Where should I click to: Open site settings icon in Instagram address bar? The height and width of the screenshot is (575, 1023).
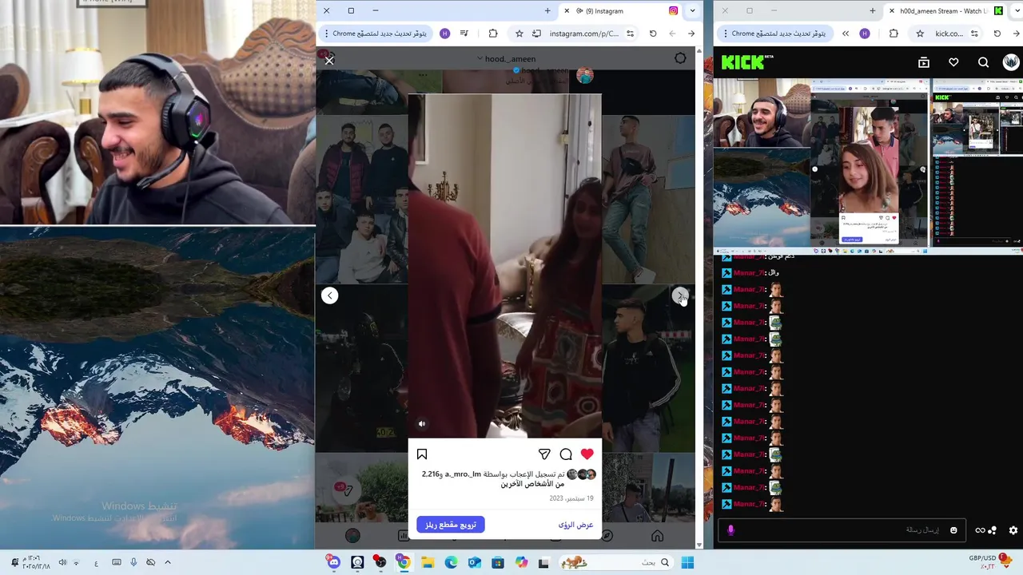tap(631, 34)
